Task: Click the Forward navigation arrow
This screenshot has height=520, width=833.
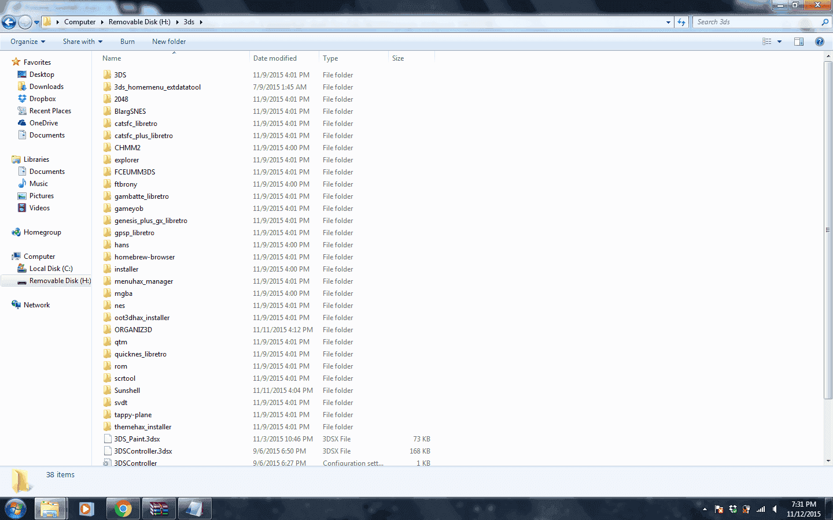Action: point(25,23)
